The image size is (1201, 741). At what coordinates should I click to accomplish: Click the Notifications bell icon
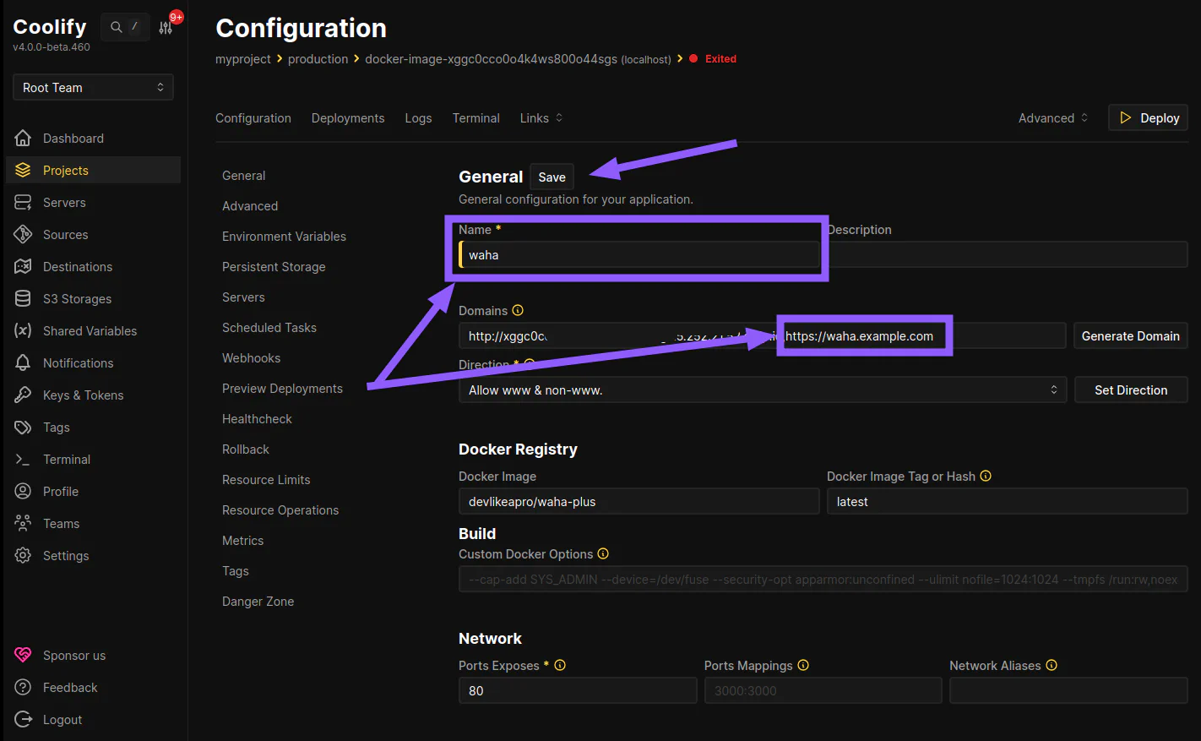coord(23,363)
